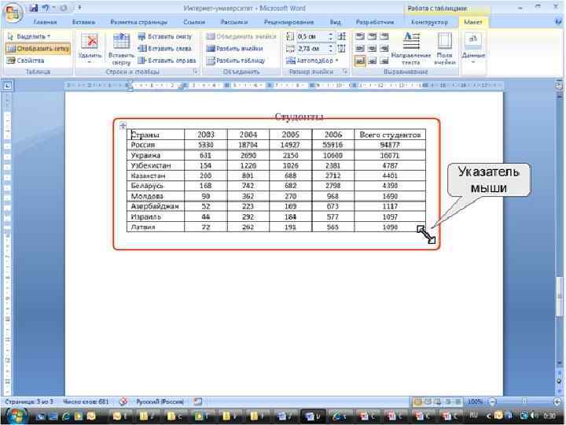This screenshot has height=425, width=566.
Task: Click the table move handle
Action: 123,126
